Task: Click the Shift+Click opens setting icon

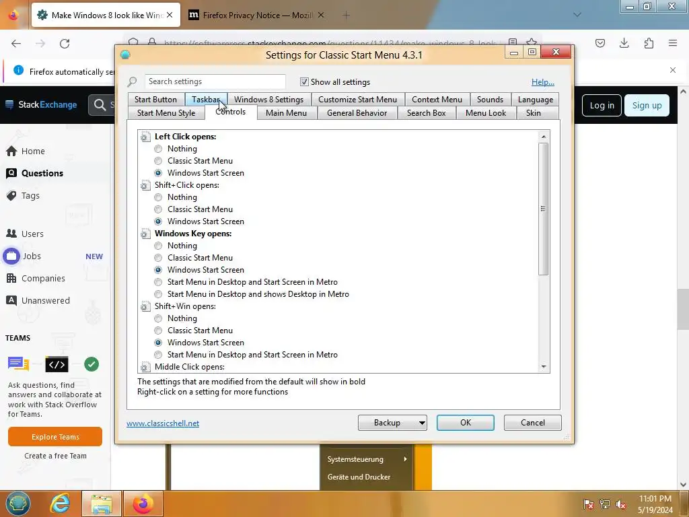Action: [x=145, y=186]
